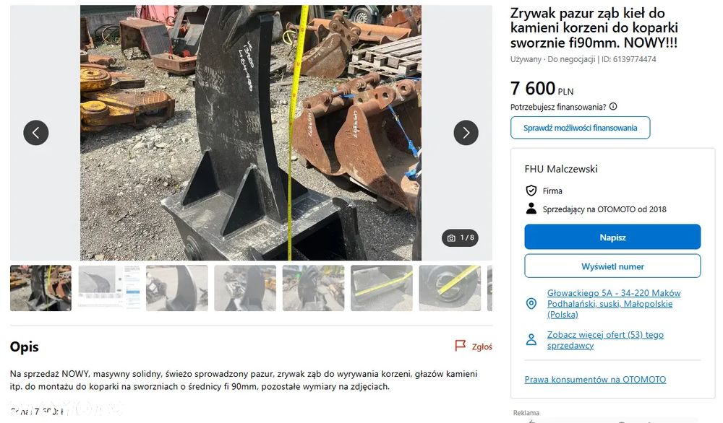This screenshot has height=423, width=723.
Task: Select the thumbnail showing tape on pin hole
Action: [450, 288]
